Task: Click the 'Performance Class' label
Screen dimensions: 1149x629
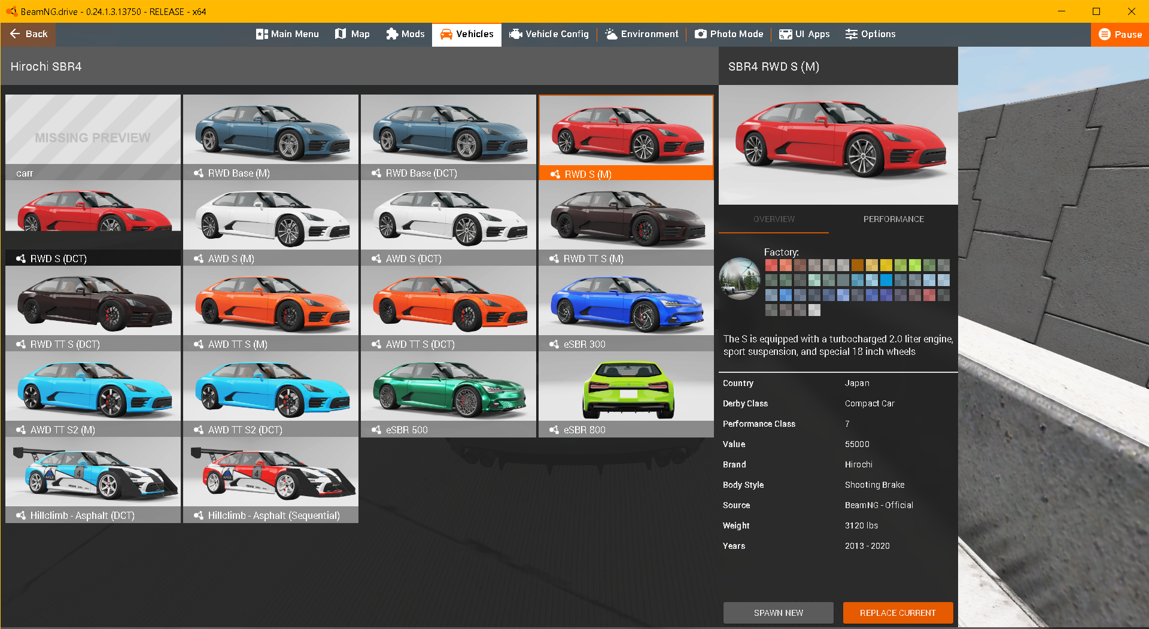Action: pyautogui.click(x=759, y=424)
